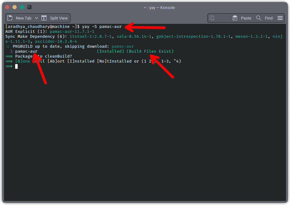Click 'cleanBuild?' question text
The width and height of the screenshot is (290, 205).
pos(58,56)
